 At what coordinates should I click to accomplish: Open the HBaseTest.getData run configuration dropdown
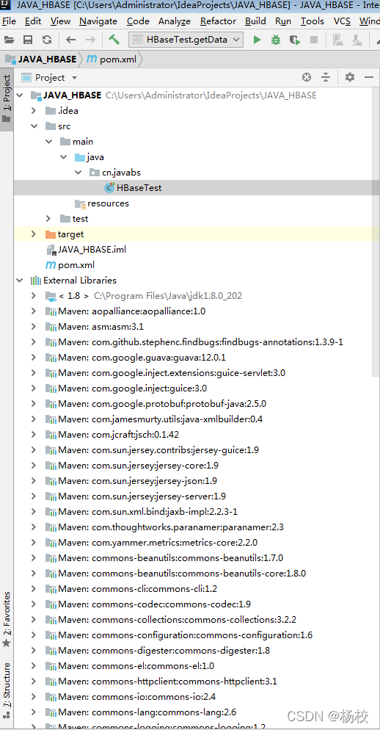pos(186,40)
